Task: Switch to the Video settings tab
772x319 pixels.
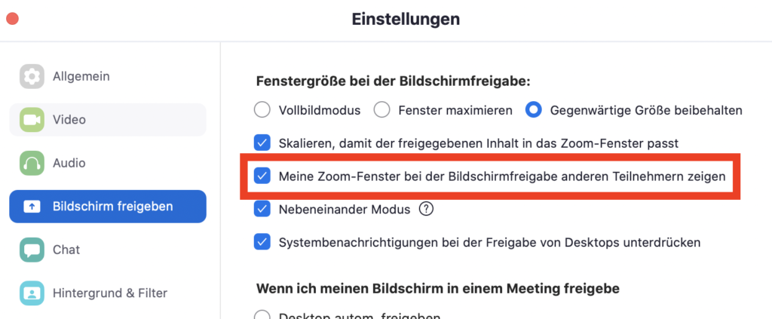Action: click(108, 120)
